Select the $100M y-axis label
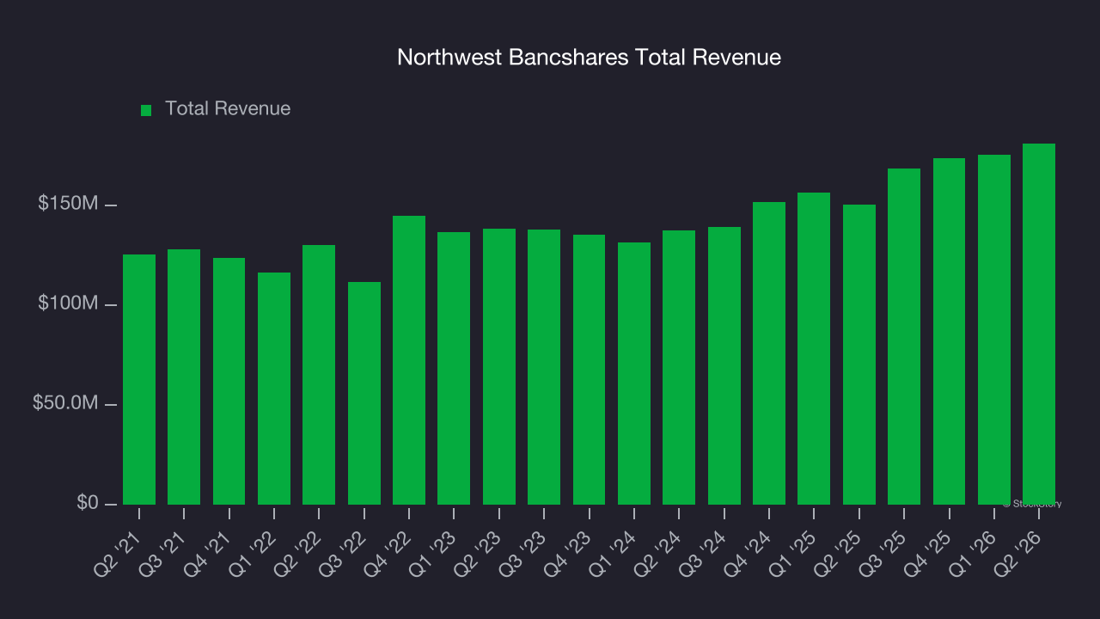 (68, 303)
